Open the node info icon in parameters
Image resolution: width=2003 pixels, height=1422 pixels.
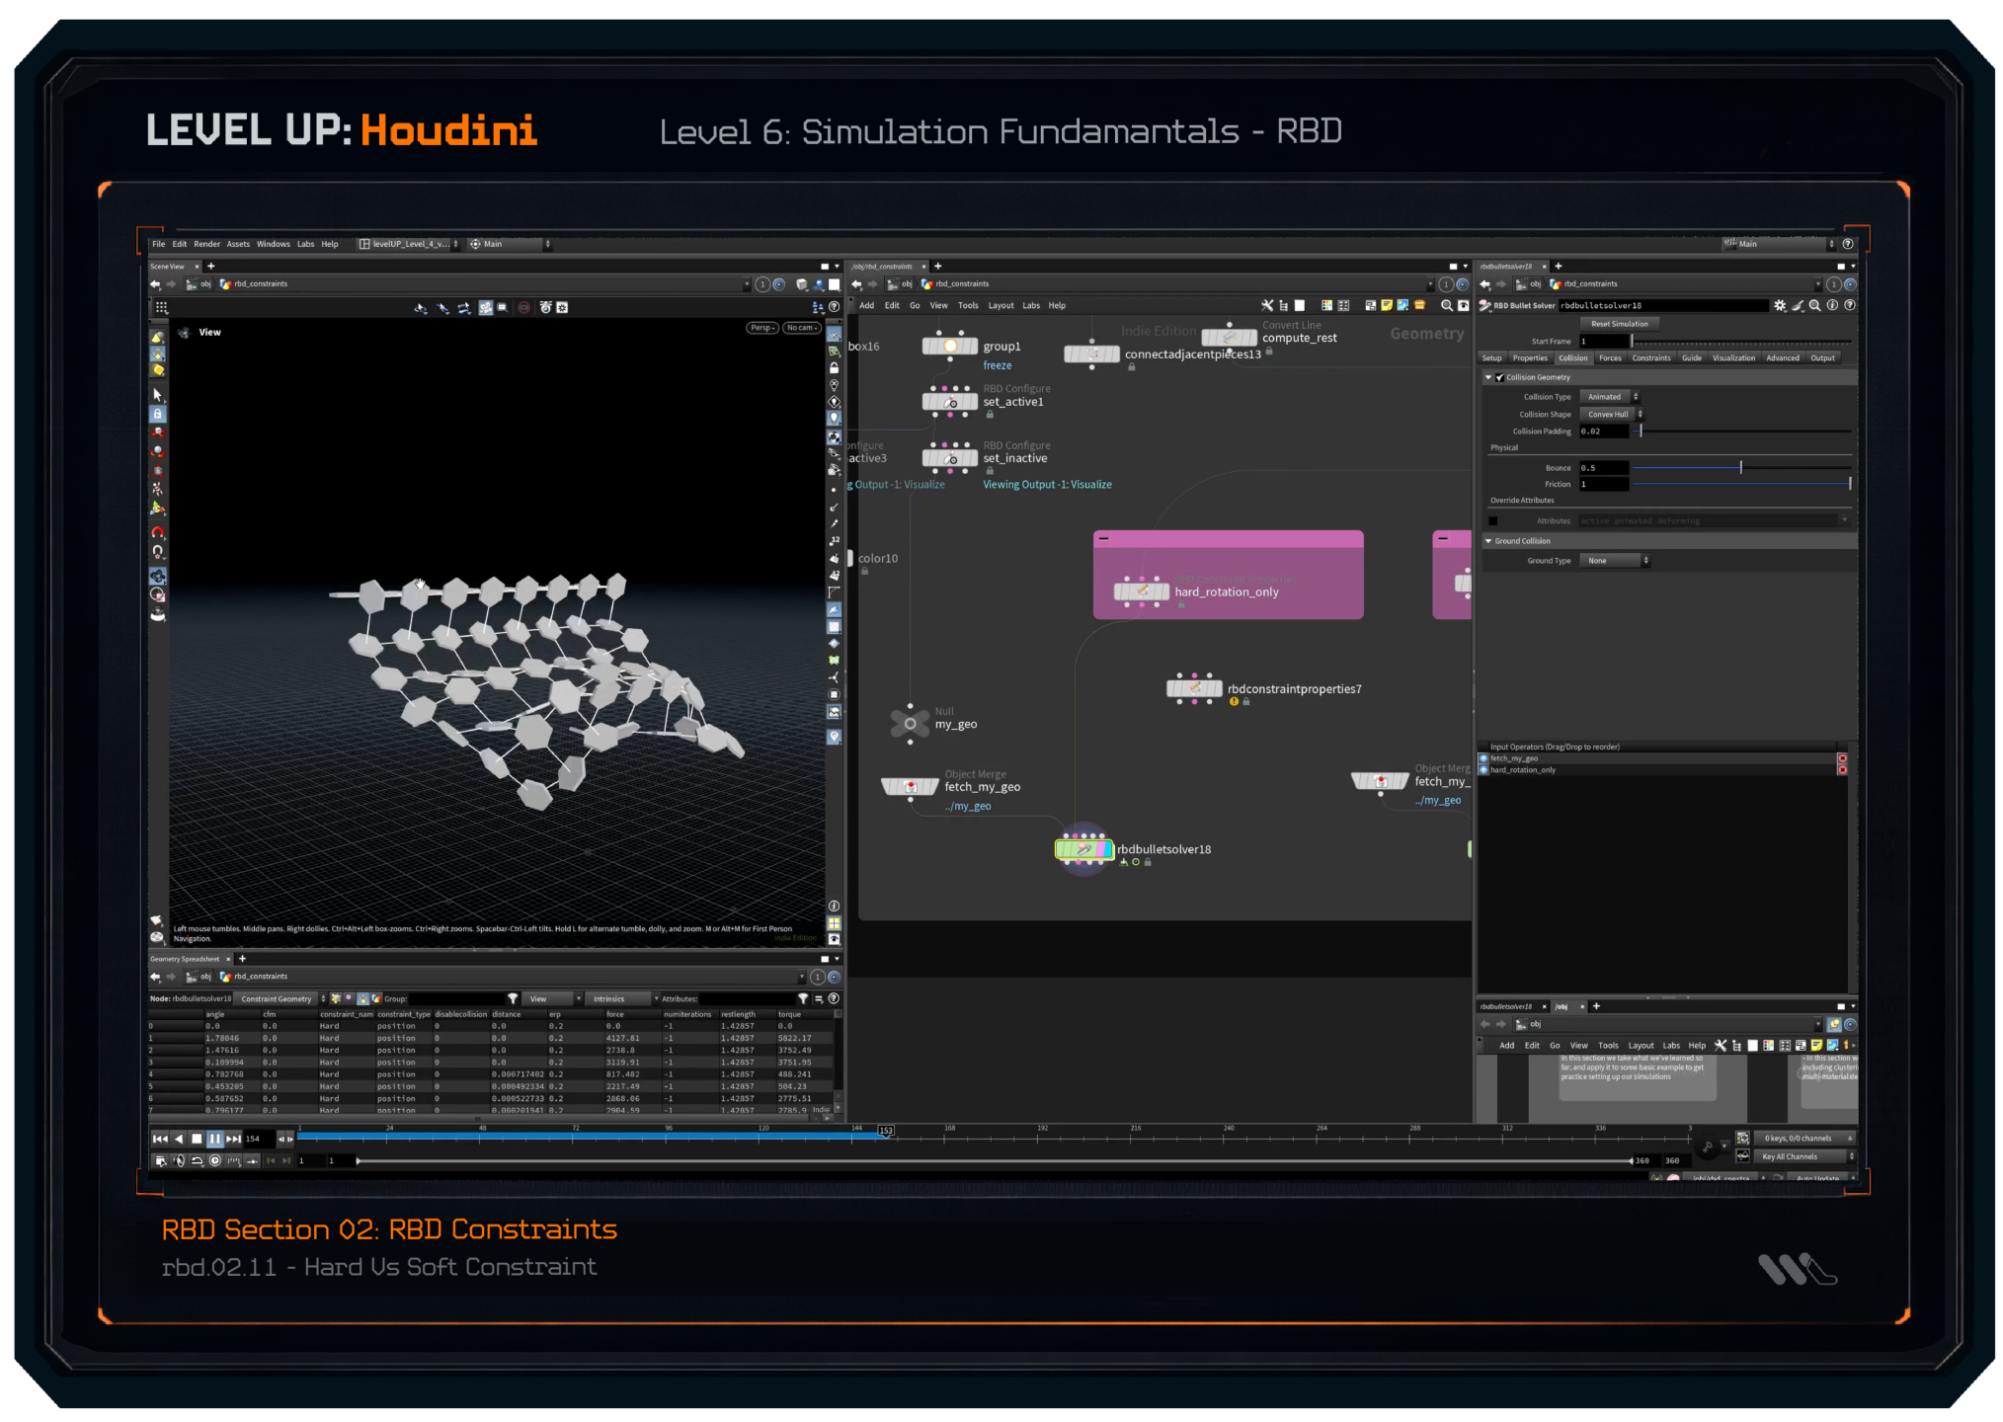click(1833, 306)
